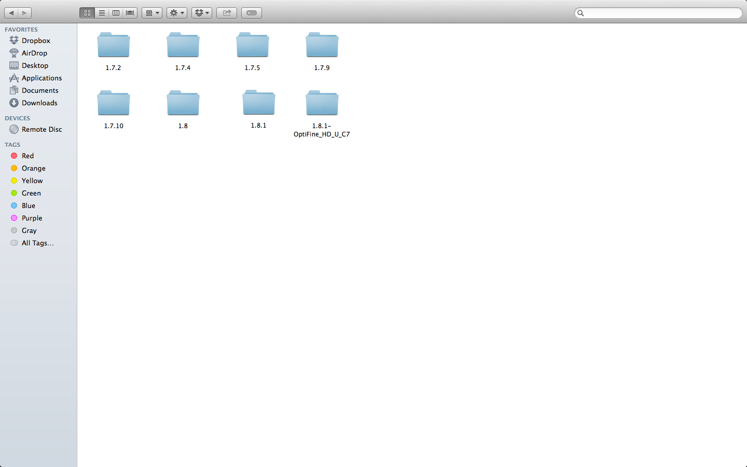Go forward with the right arrow

pos(25,13)
